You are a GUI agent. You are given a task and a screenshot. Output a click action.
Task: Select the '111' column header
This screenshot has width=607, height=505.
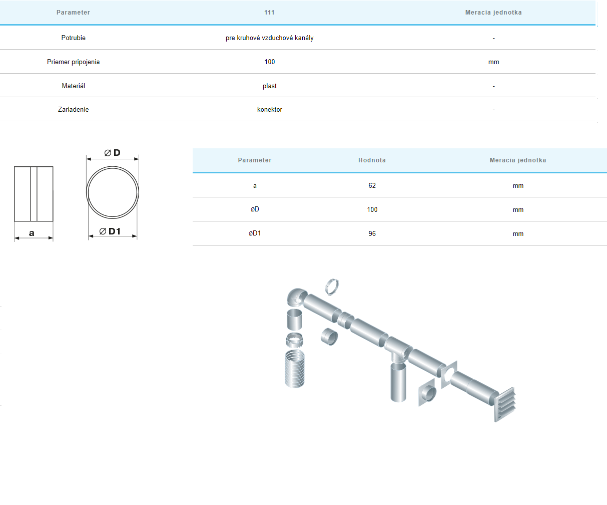pos(269,13)
